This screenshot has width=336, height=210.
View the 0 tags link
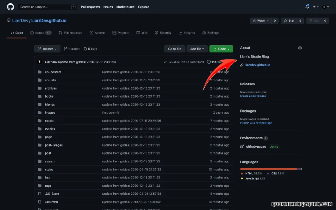coord(90,49)
